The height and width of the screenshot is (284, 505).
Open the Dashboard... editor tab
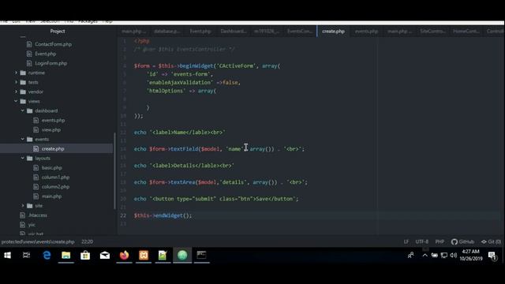(x=234, y=32)
